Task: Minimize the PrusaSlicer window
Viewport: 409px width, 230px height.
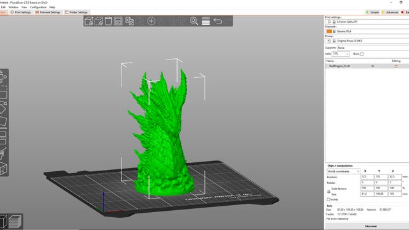Action: pyautogui.click(x=391, y=3)
